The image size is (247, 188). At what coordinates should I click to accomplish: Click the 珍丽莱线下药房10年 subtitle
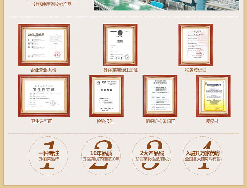[x=101, y=159]
